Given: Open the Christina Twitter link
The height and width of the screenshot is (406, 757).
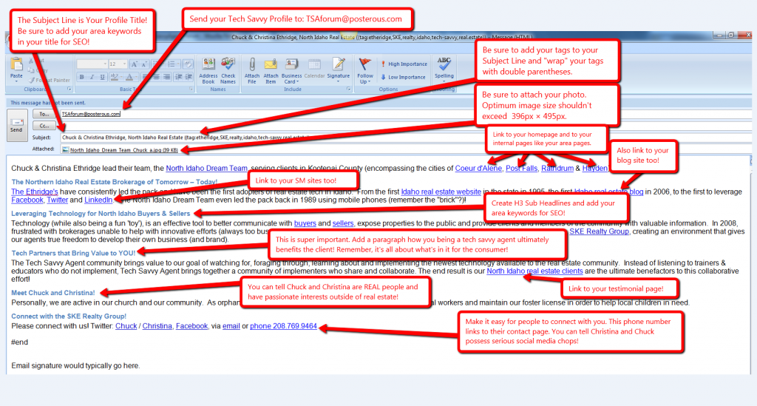Looking at the screenshot, I should click(x=157, y=326).
